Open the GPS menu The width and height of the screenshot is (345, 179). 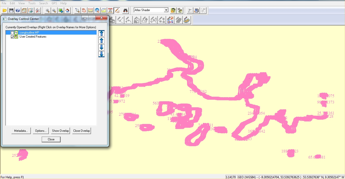click(54, 3)
